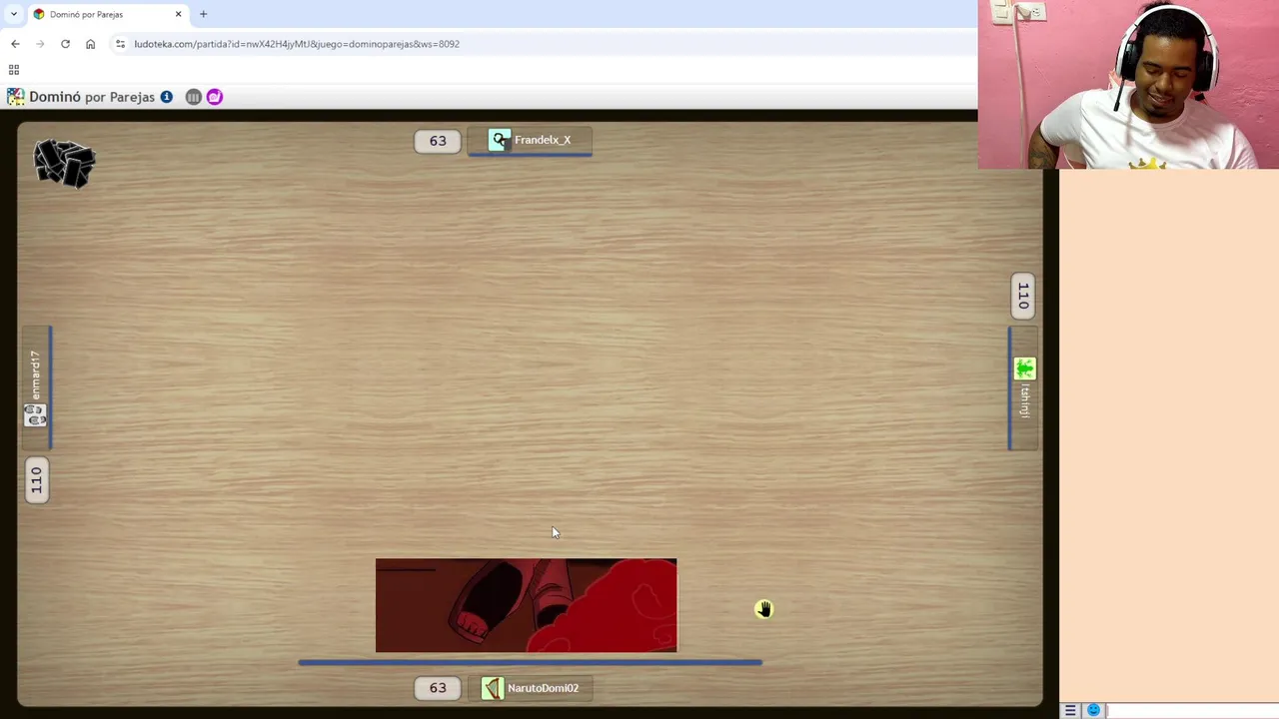
Task: Go to browser home page
Action: [x=90, y=44]
